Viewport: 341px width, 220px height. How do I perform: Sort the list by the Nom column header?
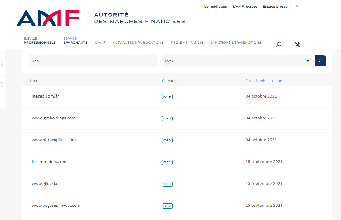[x=34, y=81]
